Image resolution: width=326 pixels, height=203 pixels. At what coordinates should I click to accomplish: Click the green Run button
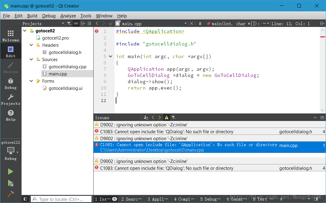(x=10, y=172)
